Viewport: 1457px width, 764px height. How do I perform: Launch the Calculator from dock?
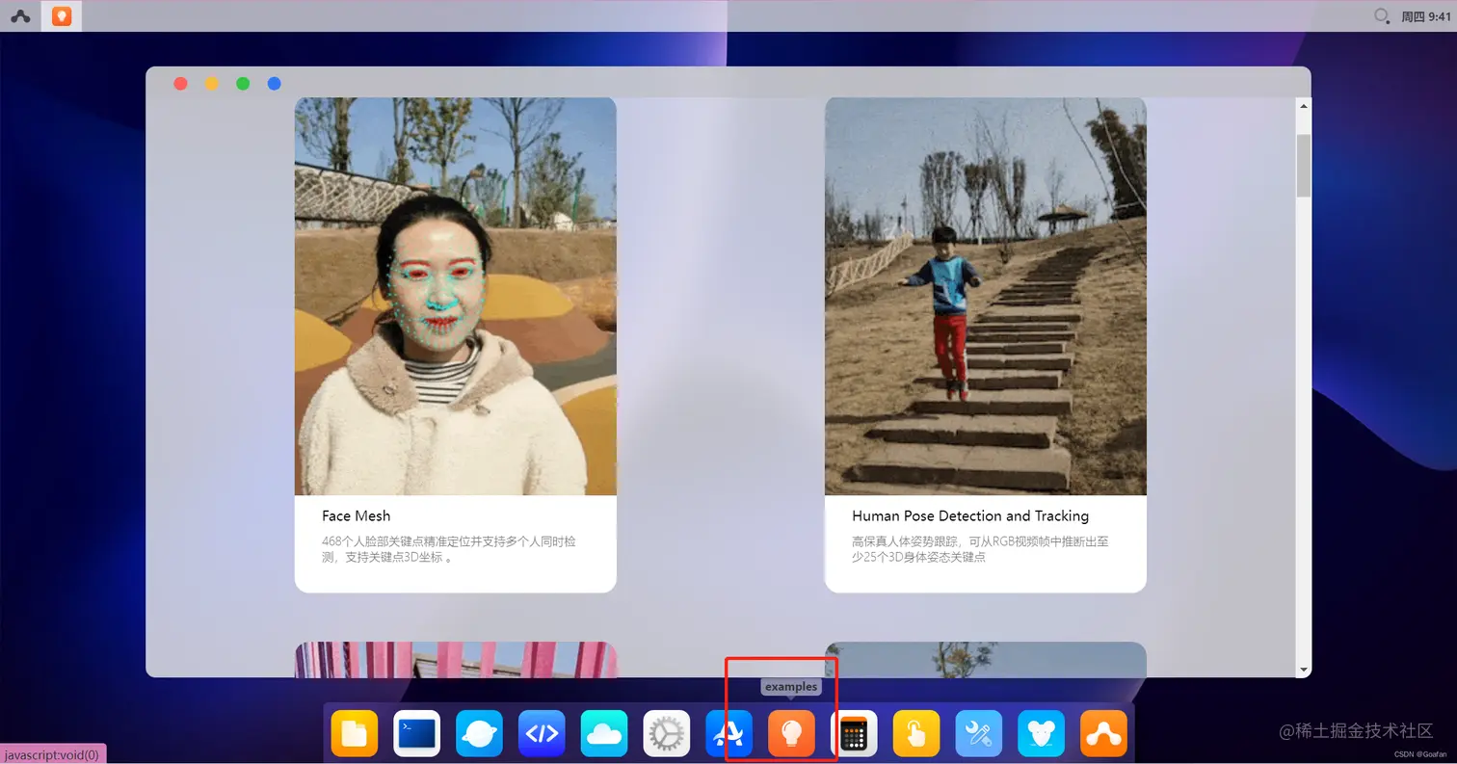tap(854, 734)
